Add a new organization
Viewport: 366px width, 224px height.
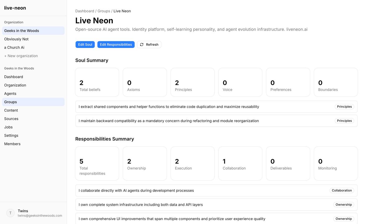coord(21,56)
